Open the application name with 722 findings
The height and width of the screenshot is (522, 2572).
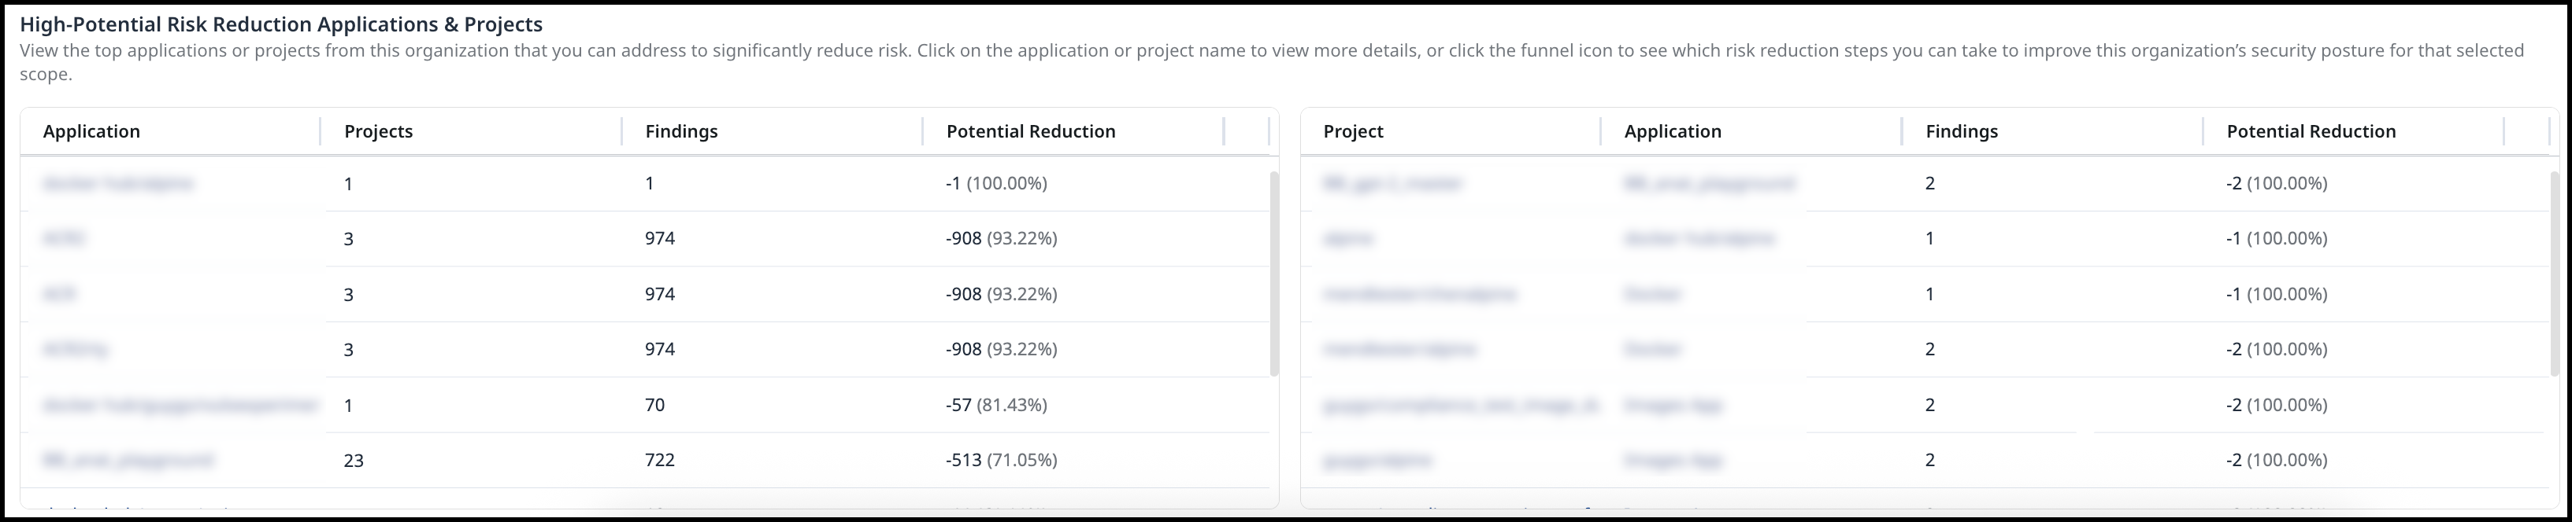point(128,460)
